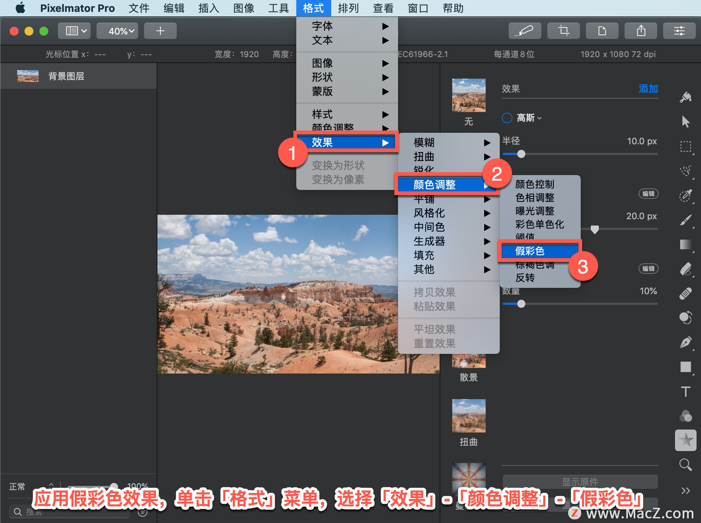
Task: Toggle the 高斯 effect circle checkbox
Action: pos(507,118)
